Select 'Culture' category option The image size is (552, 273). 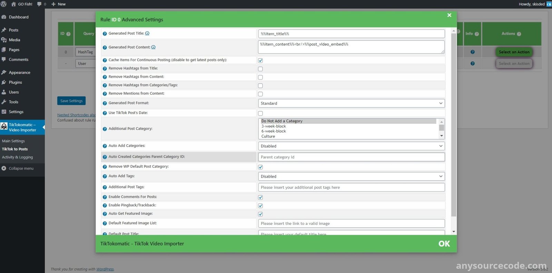click(x=348, y=136)
